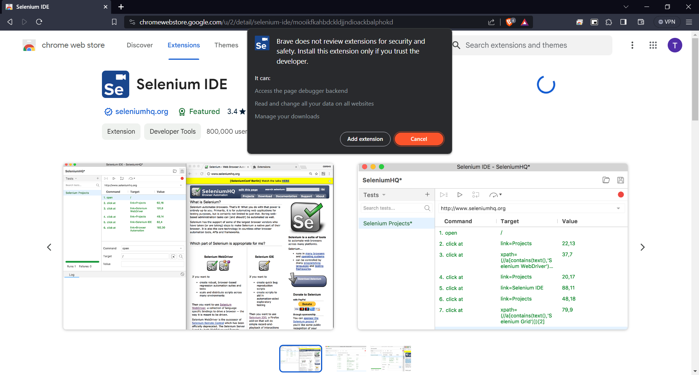699x375 pixels.
Task: Reload the page with refresh icon
Action: (39, 22)
